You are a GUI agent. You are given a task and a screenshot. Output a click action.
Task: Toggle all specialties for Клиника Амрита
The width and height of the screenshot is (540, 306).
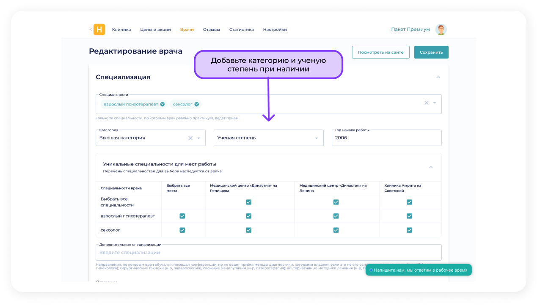(409, 202)
